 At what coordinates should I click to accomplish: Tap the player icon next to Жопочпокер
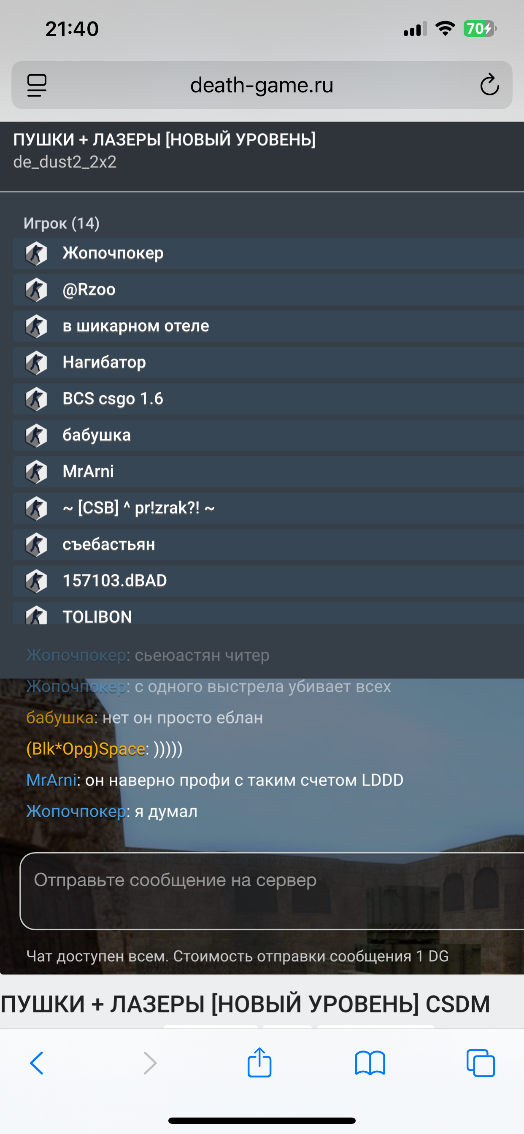coord(37,254)
